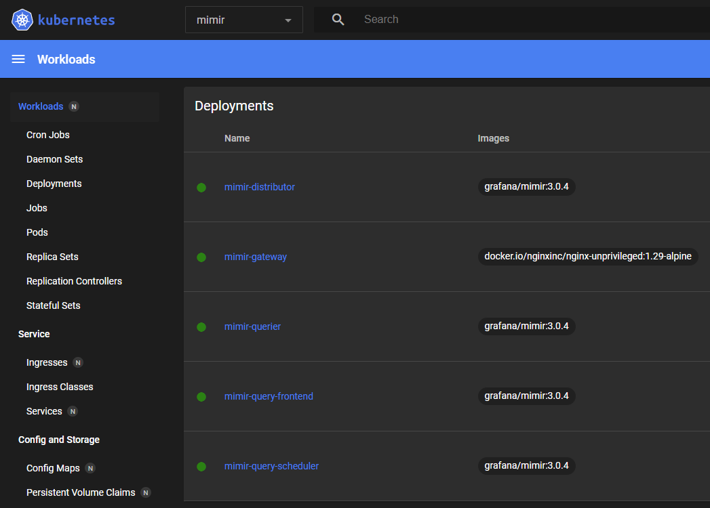Open Ingresses in sidebar
This screenshot has height=508, width=710.
point(47,363)
